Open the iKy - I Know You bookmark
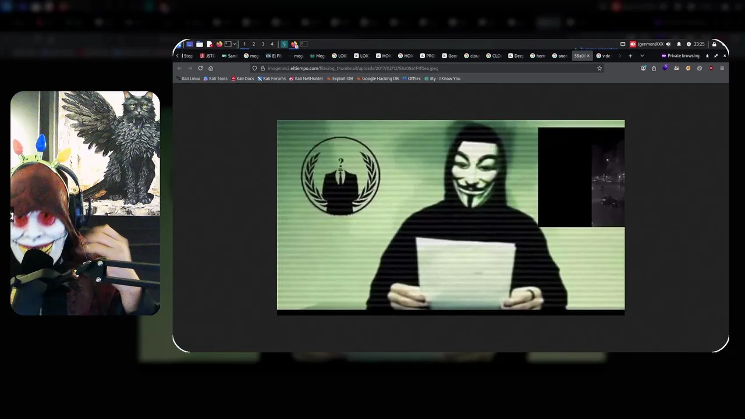This screenshot has height=419, width=745. pos(442,79)
